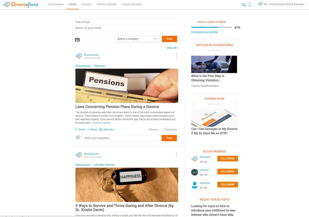Toggle FOLLOWING for DivorceFo... member
Image resolution: width=309 pixels, height=217 pixels.
(228, 158)
